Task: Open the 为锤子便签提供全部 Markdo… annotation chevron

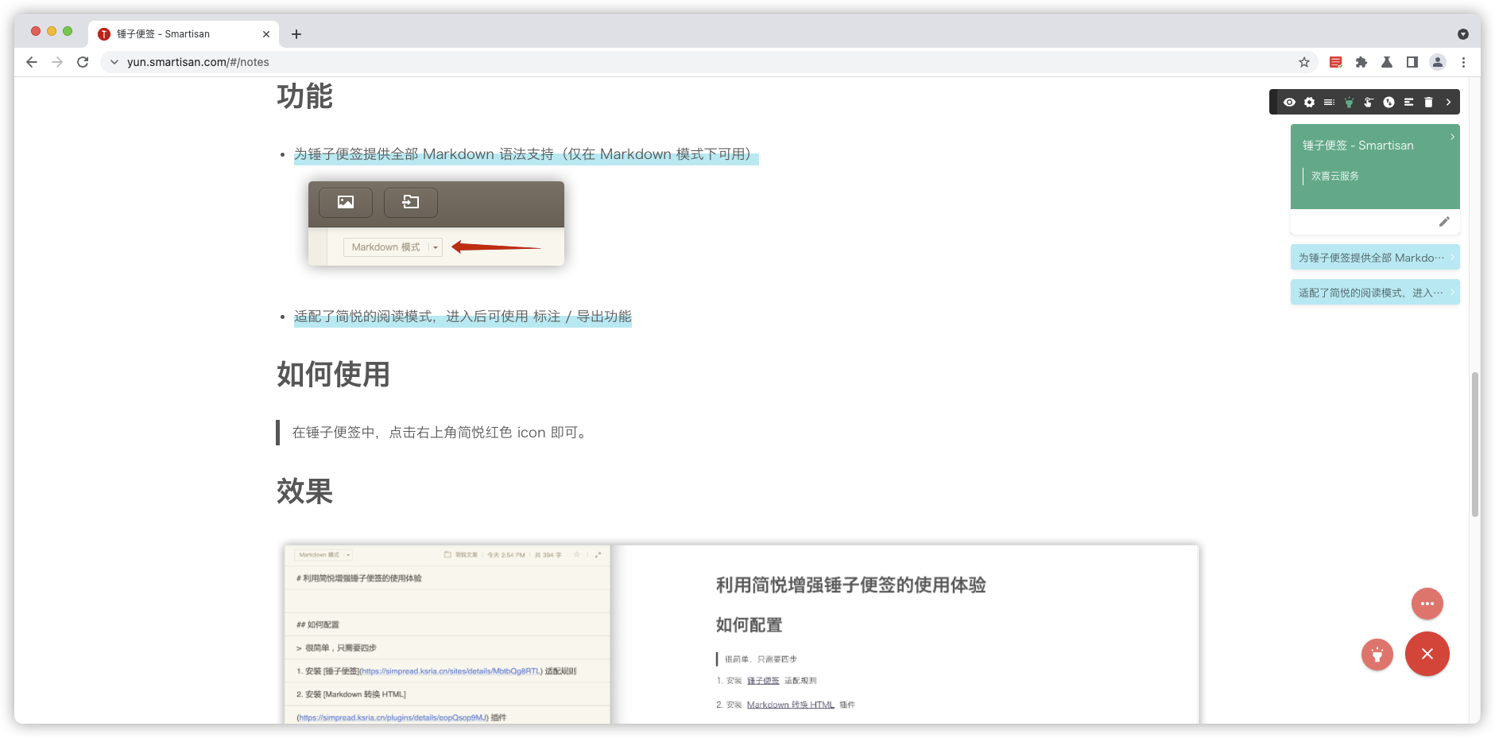Action: pyautogui.click(x=1452, y=257)
